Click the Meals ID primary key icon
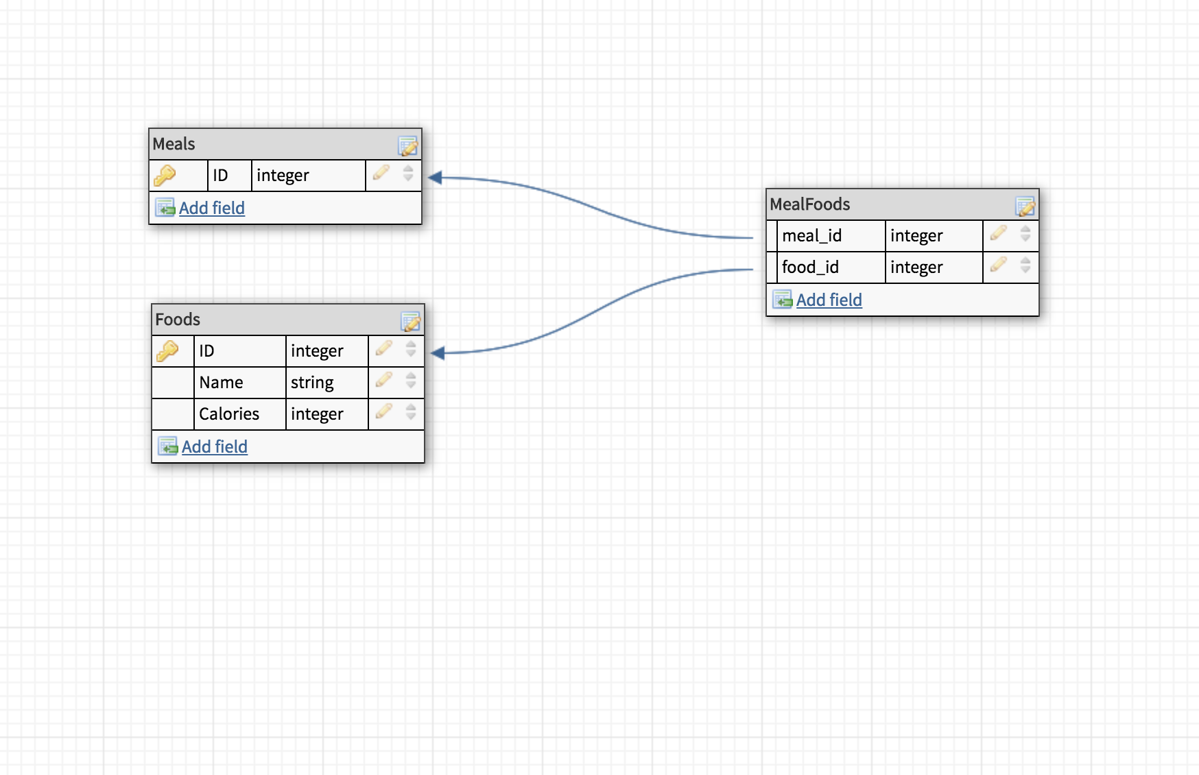Screen dimensions: 1199x775 [x=165, y=176]
